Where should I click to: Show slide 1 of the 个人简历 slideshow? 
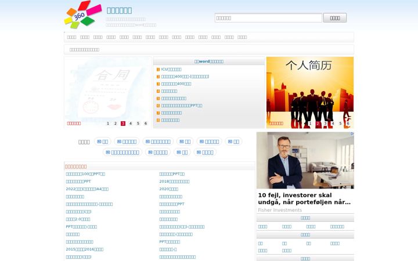[x=310, y=124]
